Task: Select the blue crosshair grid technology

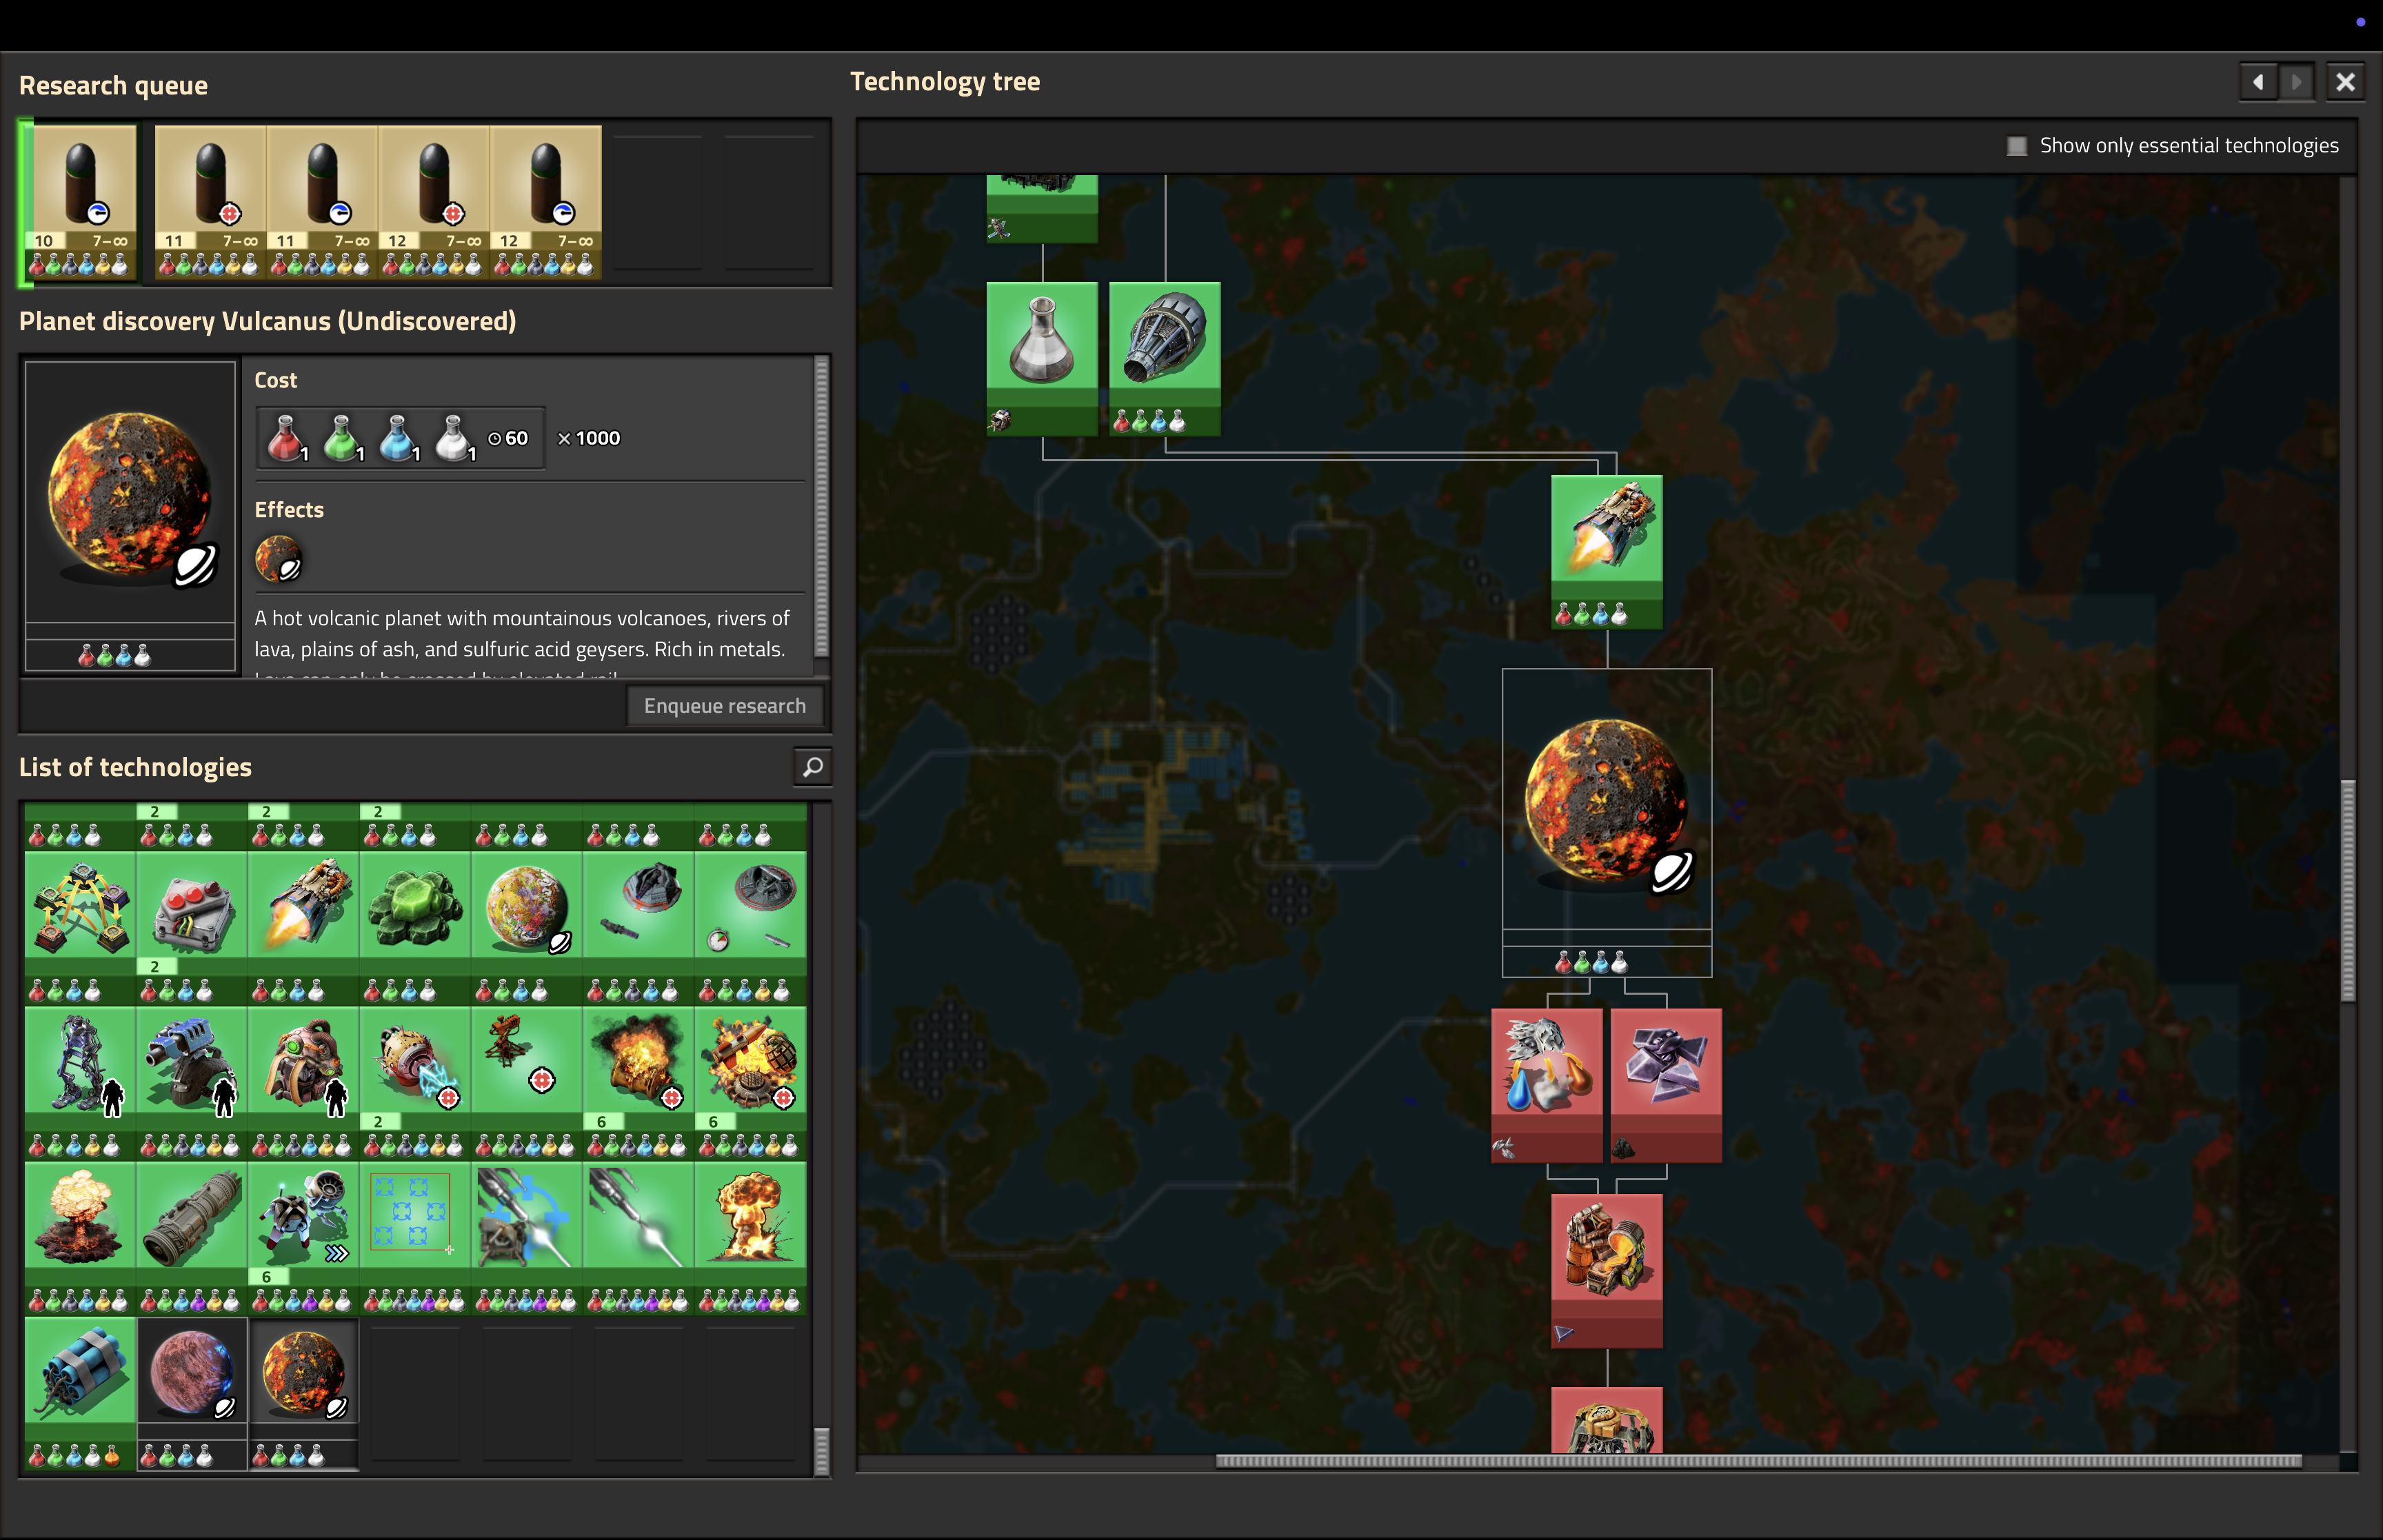Action: [x=416, y=1238]
